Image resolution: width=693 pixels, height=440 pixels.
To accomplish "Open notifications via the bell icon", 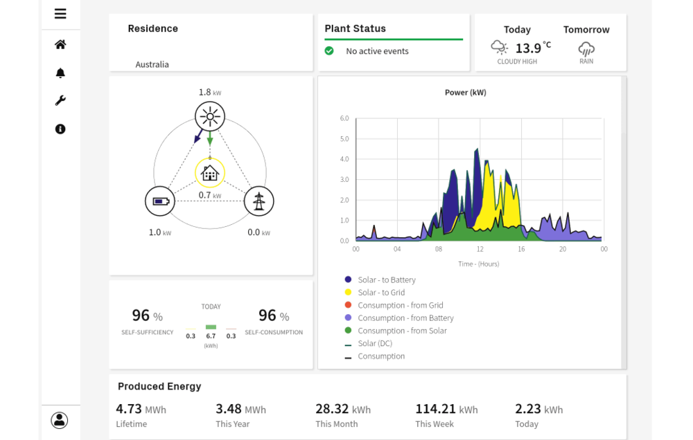I will (x=60, y=72).
